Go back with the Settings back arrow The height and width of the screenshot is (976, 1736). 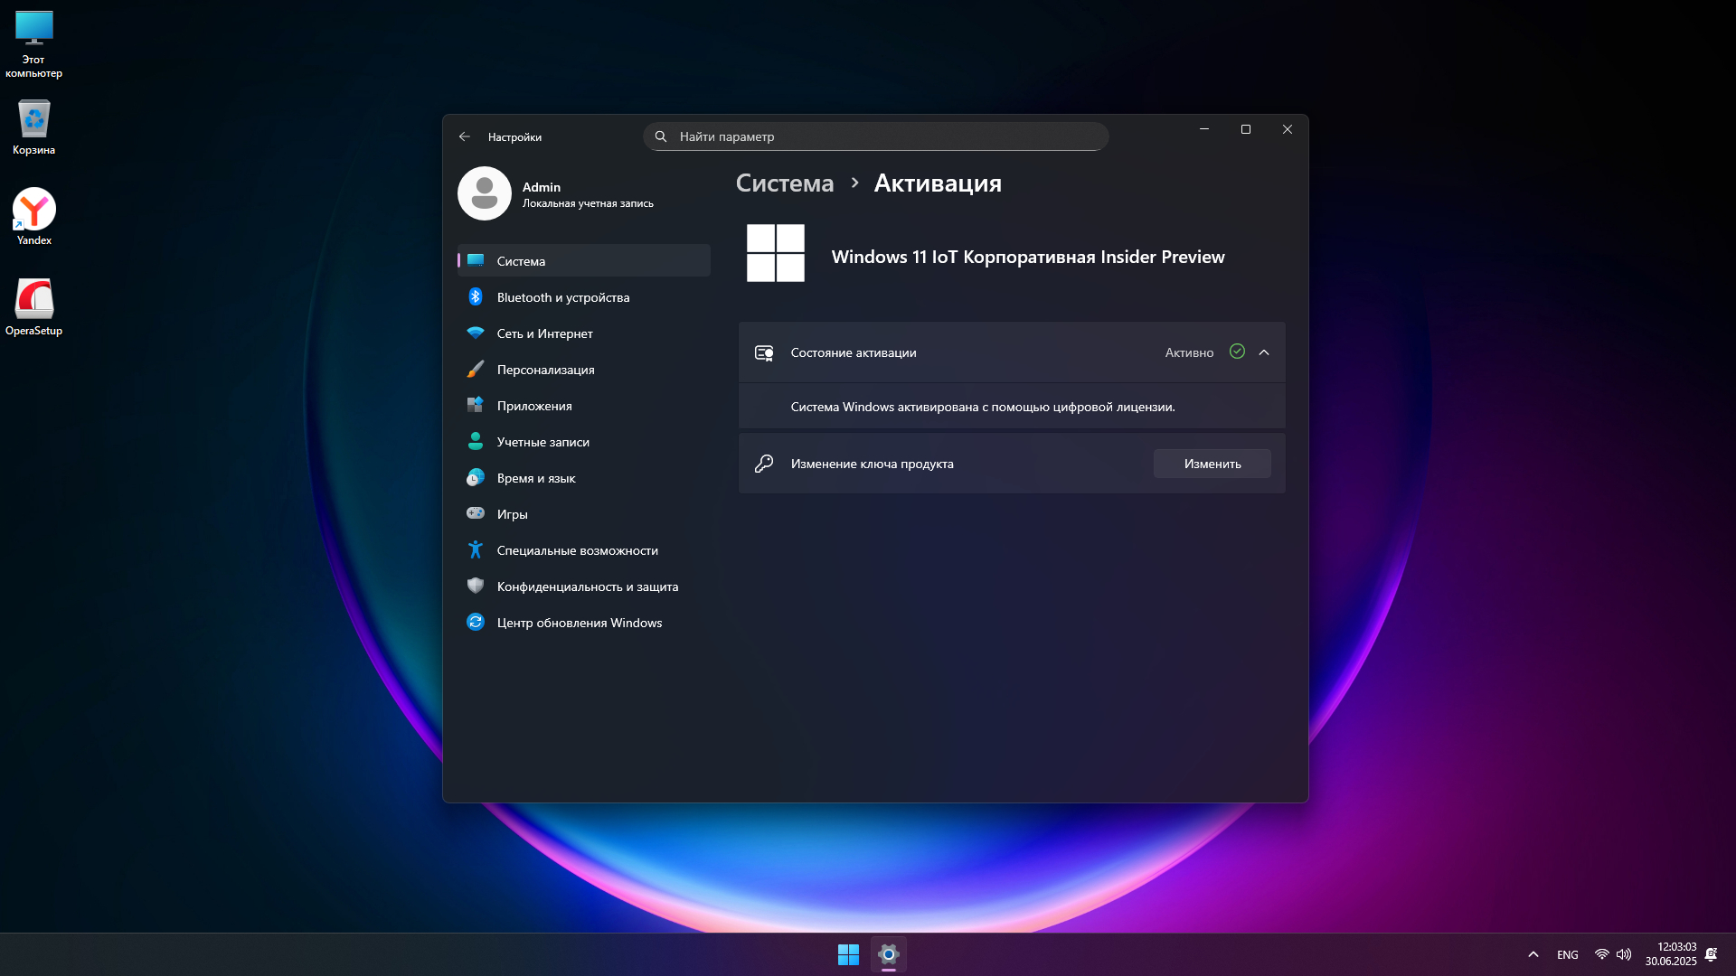[x=465, y=136]
